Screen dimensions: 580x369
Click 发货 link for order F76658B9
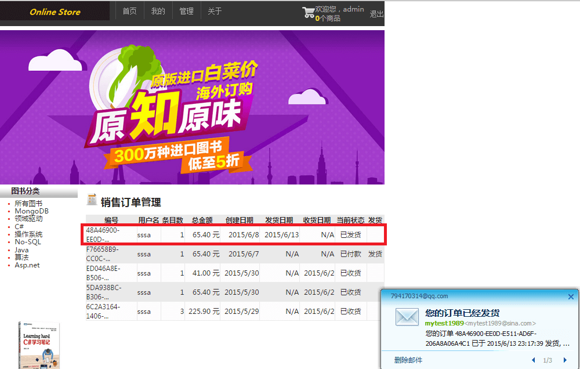click(x=375, y=254)
